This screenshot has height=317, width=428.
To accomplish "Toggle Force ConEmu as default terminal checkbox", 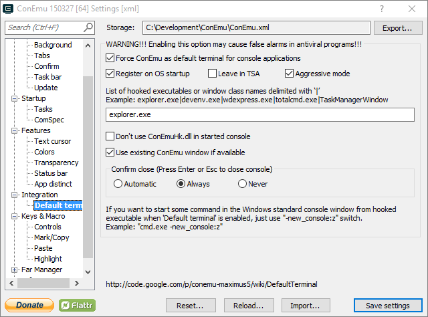I will tap(110, 58).
